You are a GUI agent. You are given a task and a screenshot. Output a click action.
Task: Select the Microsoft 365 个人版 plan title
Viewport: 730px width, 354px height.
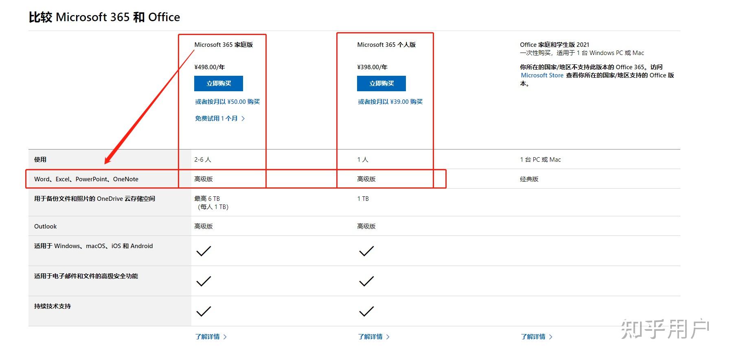(386, 45)
